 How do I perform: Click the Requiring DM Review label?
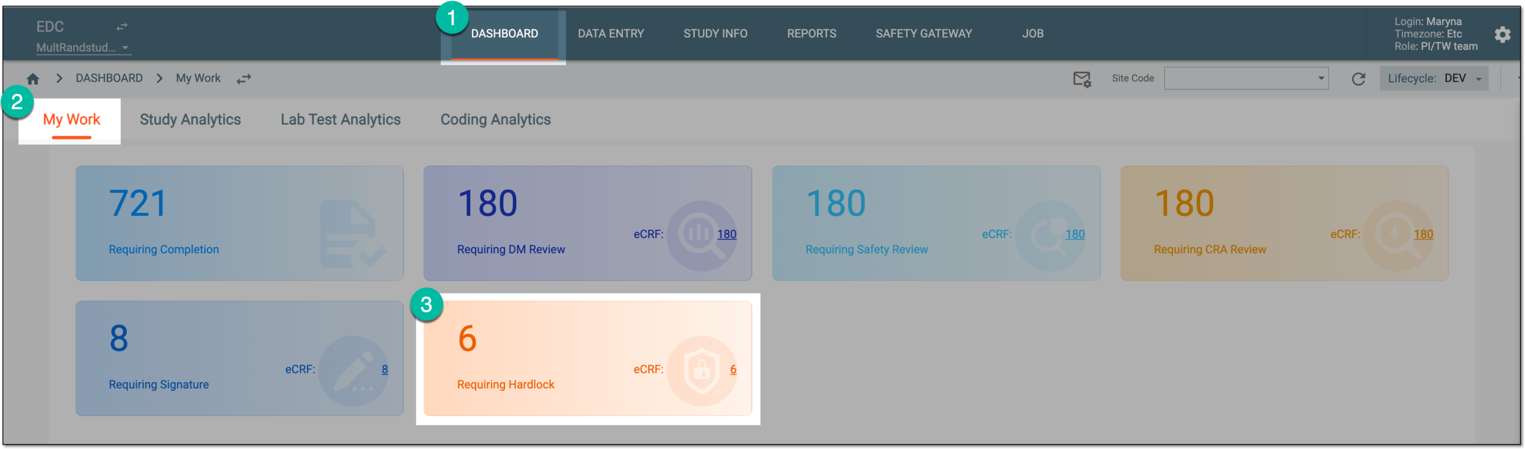click(511, 250)
